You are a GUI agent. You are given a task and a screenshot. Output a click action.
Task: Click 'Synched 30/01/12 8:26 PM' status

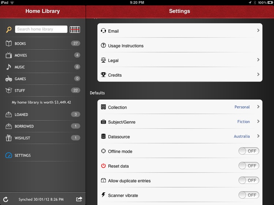click(41, 200)
